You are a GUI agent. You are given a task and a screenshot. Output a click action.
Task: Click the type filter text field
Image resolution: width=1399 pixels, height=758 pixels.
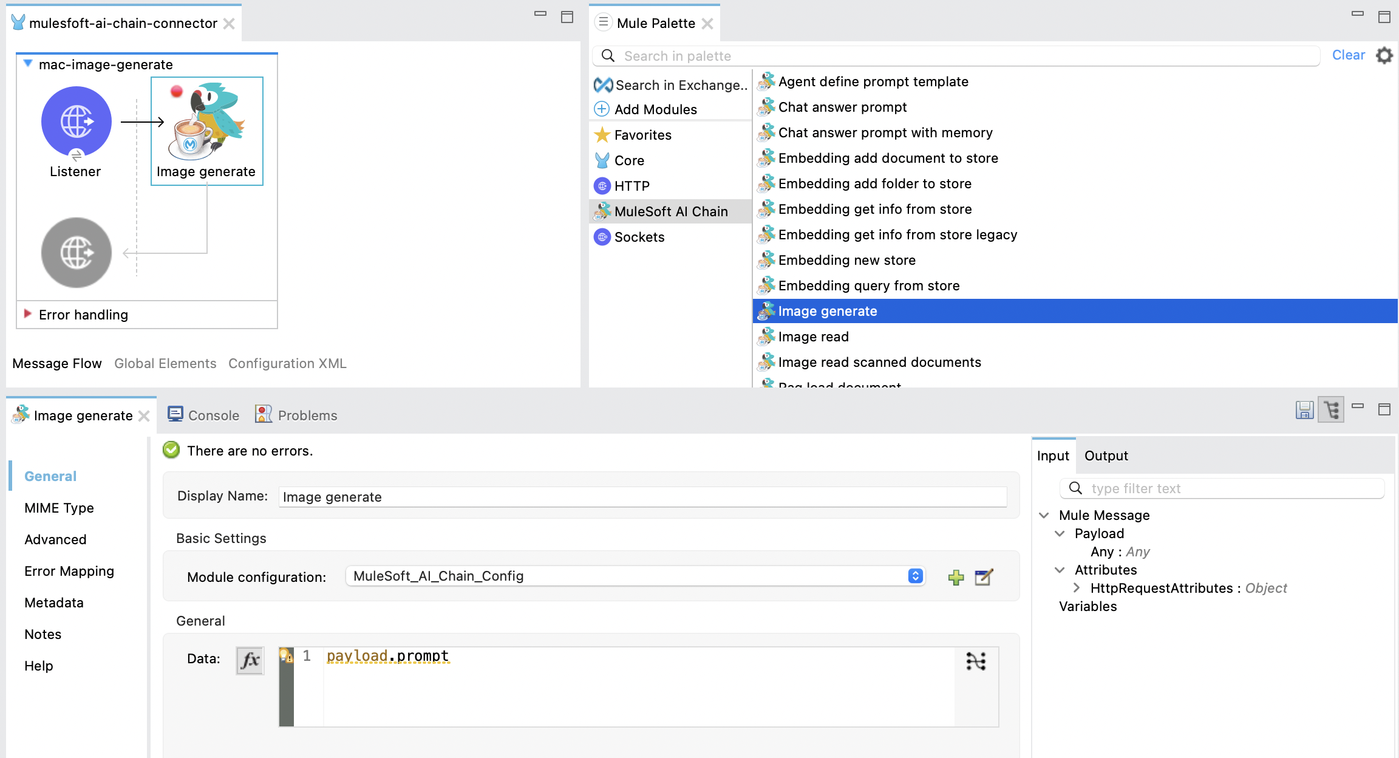[1222, 488]
